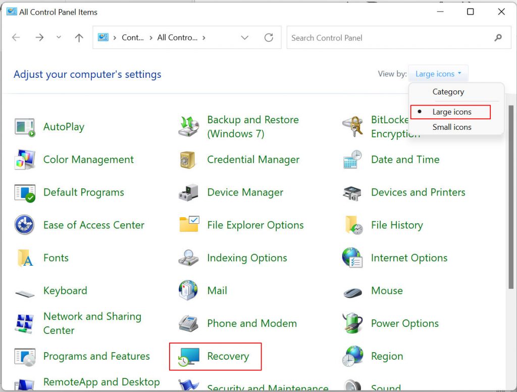The height and width of the screenshot is (392, 517).
Task: Open the Fonts folder icon
Action: coord(25,258)
